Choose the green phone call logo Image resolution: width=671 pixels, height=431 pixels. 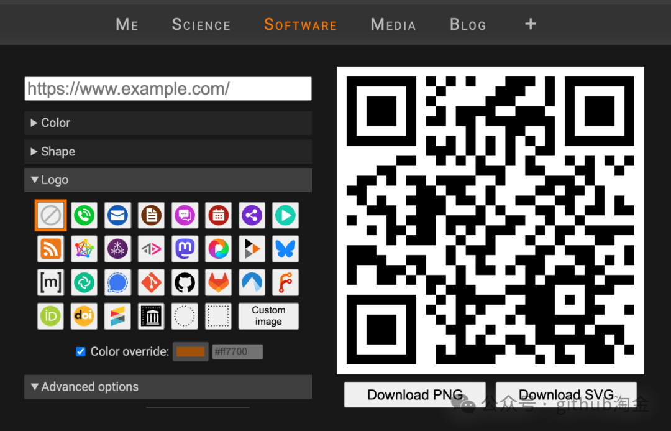tap(84, 215)
